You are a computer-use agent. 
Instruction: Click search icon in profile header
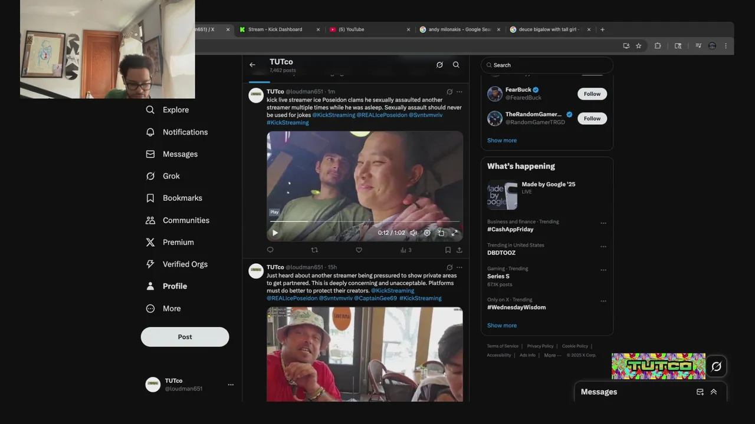pos(456,65)
